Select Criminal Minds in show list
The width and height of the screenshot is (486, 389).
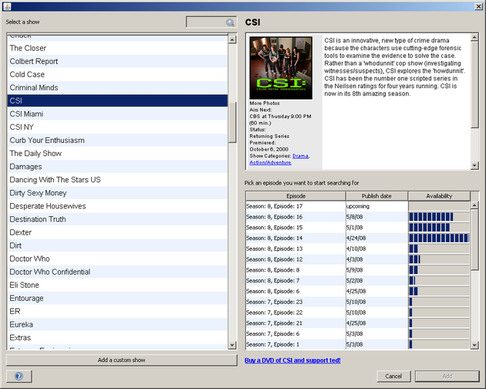[x=117, y=87]
